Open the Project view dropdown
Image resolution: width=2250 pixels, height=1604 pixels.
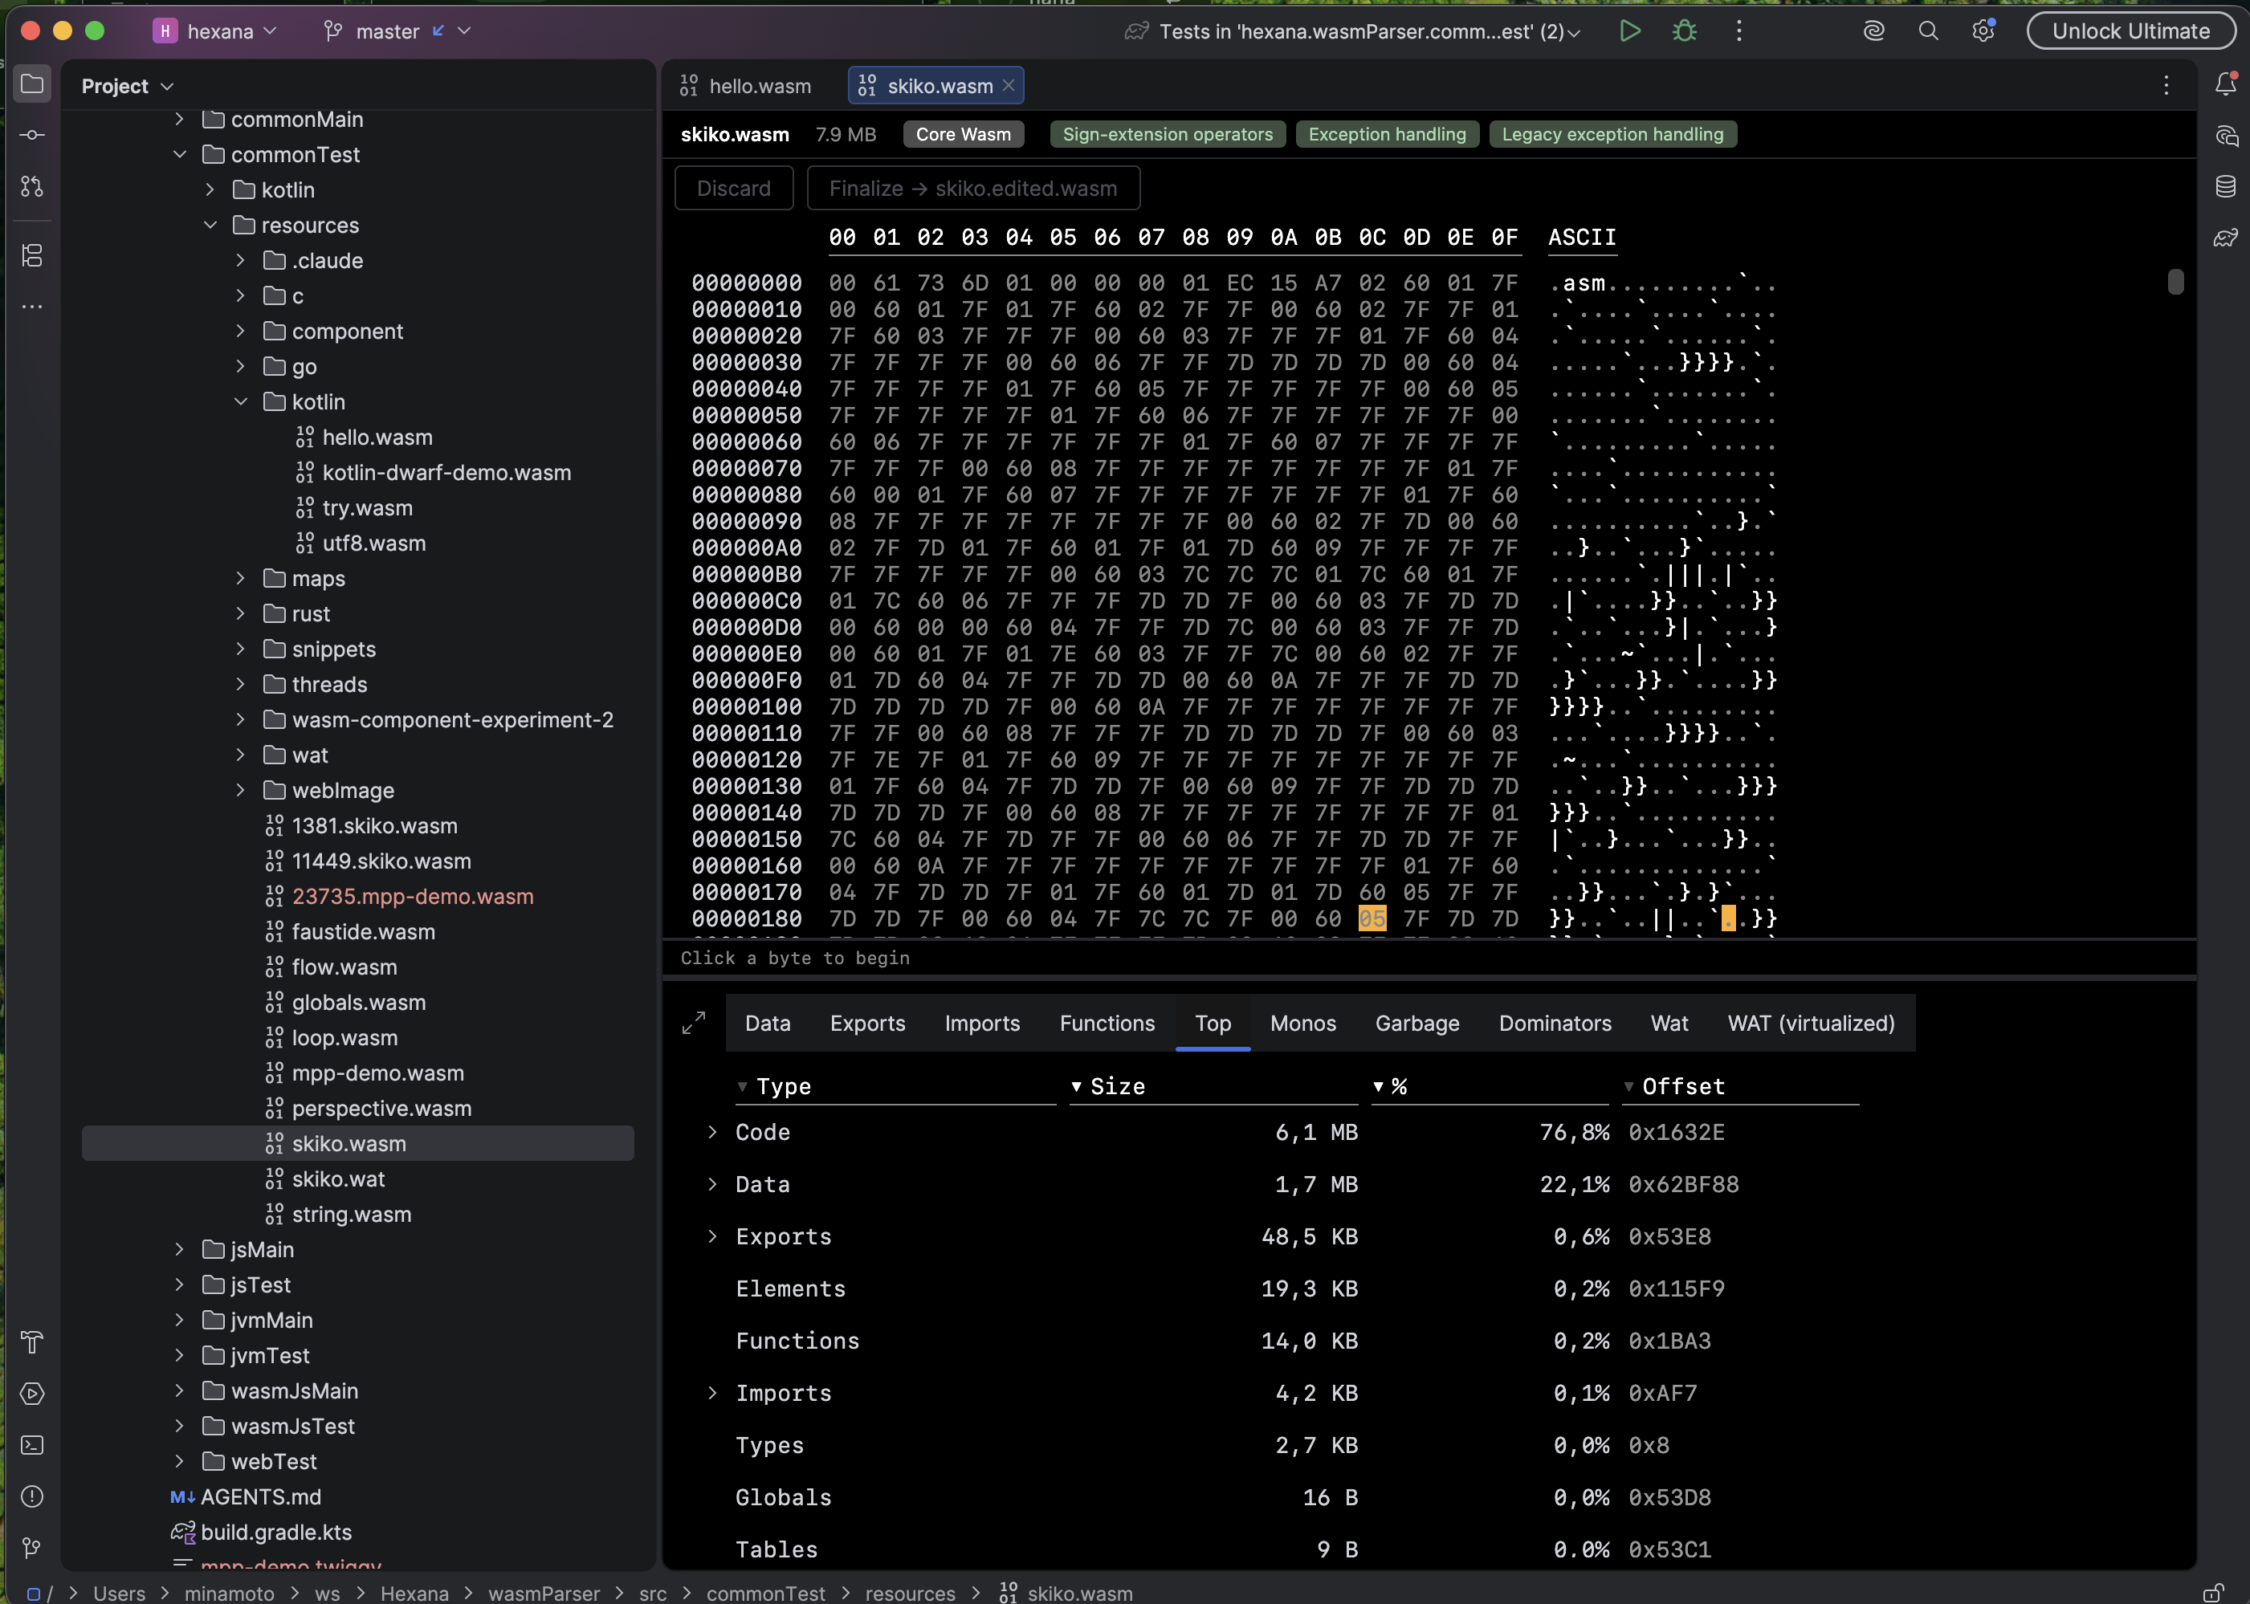point(128,86)
